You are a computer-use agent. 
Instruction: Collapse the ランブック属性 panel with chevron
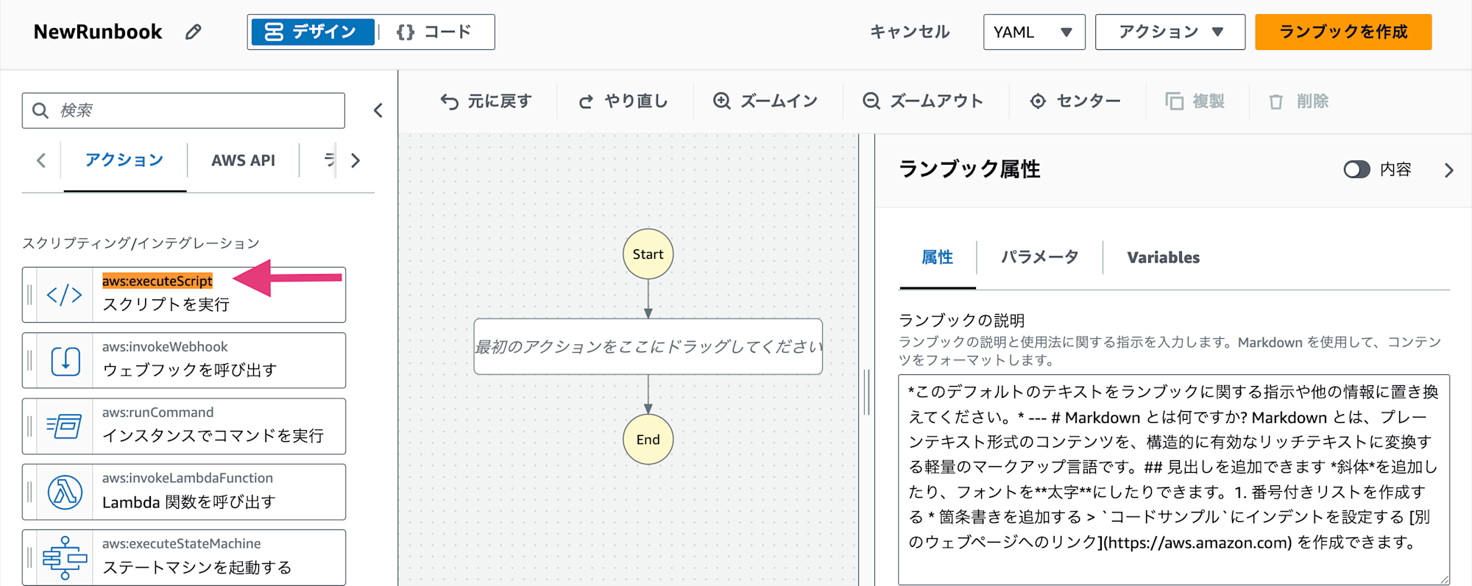click(1448, 170)
